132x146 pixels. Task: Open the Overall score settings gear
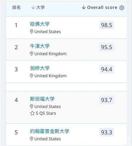tap(122, 8)
